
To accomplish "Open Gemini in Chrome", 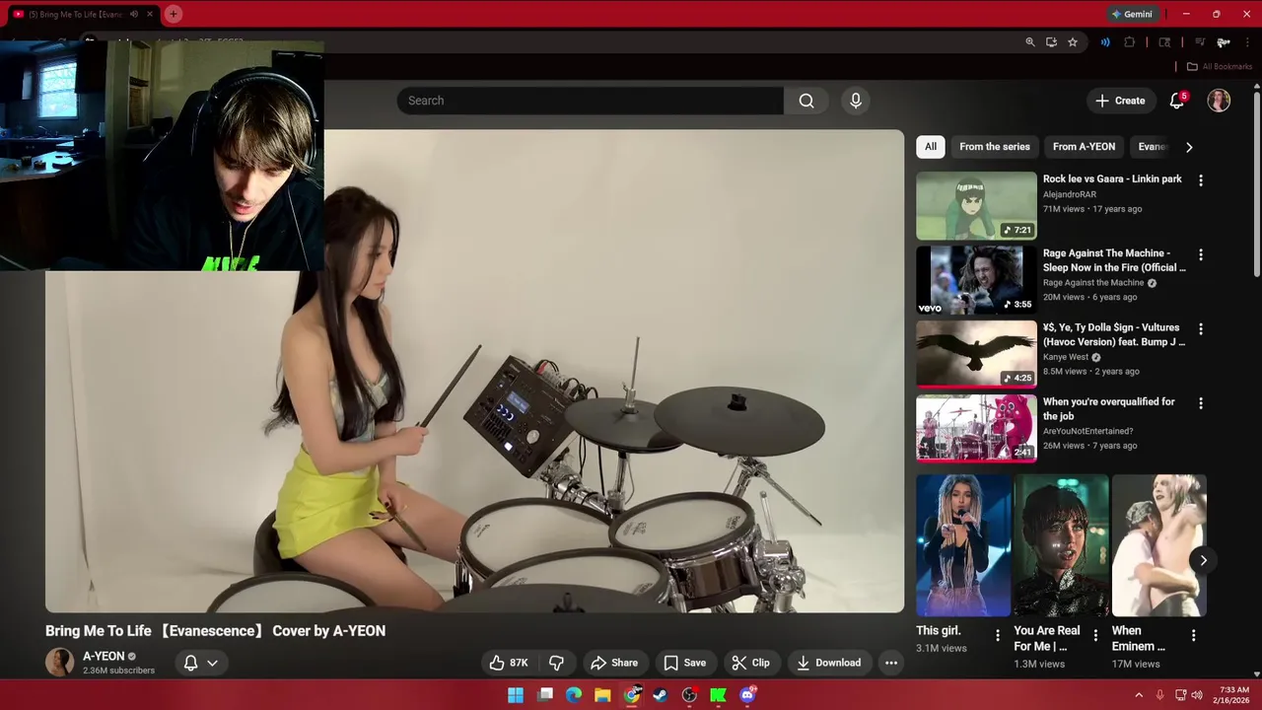I will [1132, 14].
